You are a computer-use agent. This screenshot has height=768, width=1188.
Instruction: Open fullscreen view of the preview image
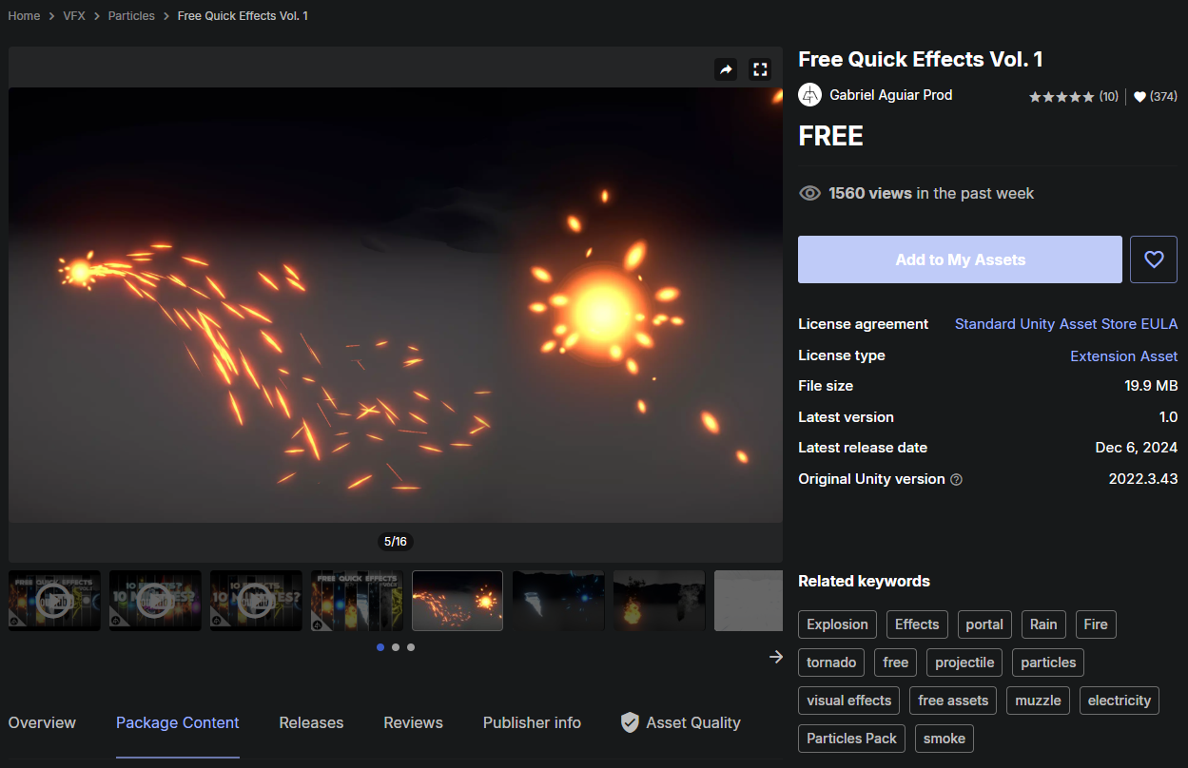point(759,69)
